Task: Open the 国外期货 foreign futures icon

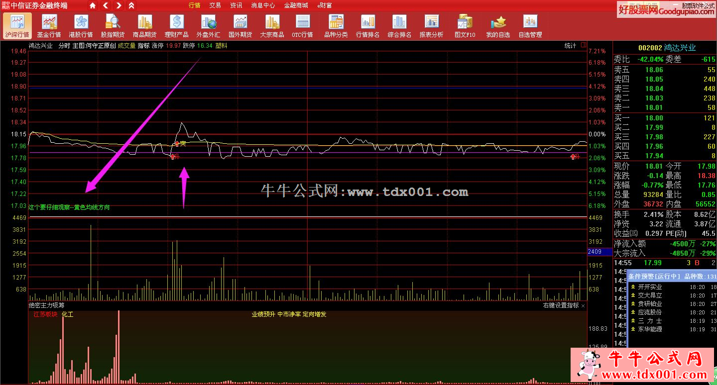Action: (x=240, y=26)
